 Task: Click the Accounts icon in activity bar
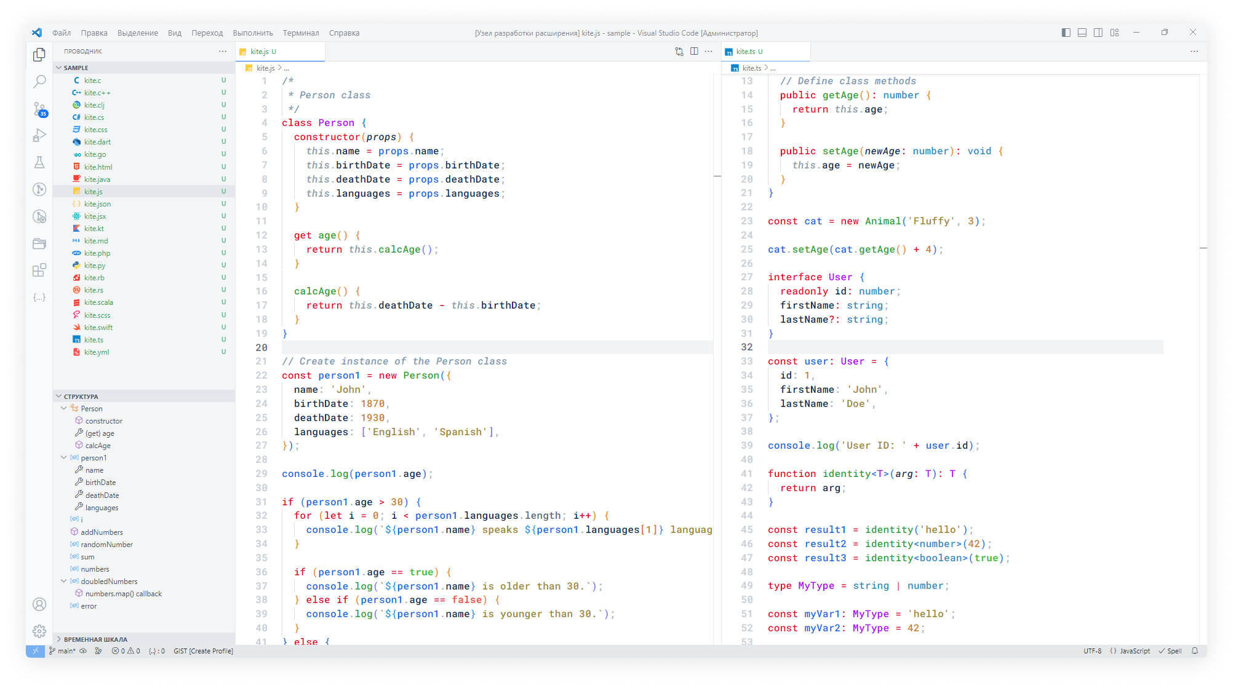(39, 604)
